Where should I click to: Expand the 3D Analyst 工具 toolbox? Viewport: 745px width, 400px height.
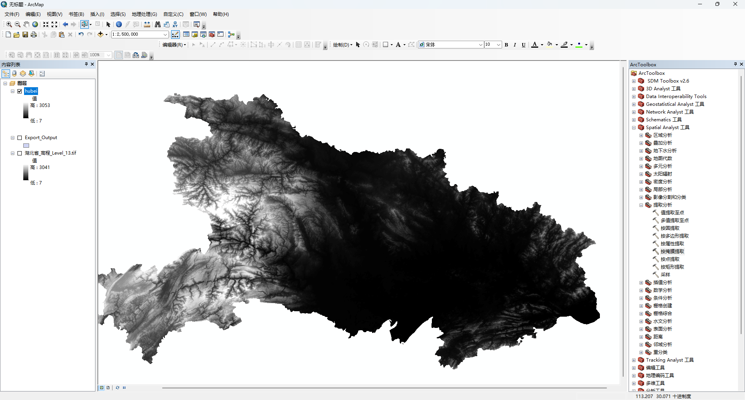[x=634, y=89]
